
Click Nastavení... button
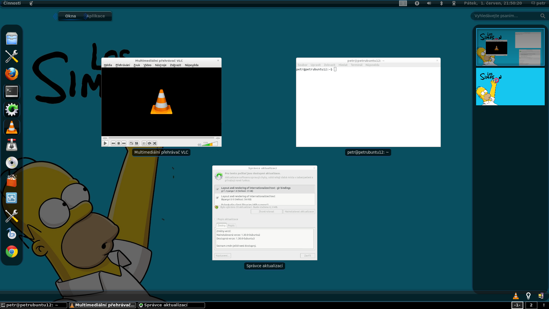222,256
